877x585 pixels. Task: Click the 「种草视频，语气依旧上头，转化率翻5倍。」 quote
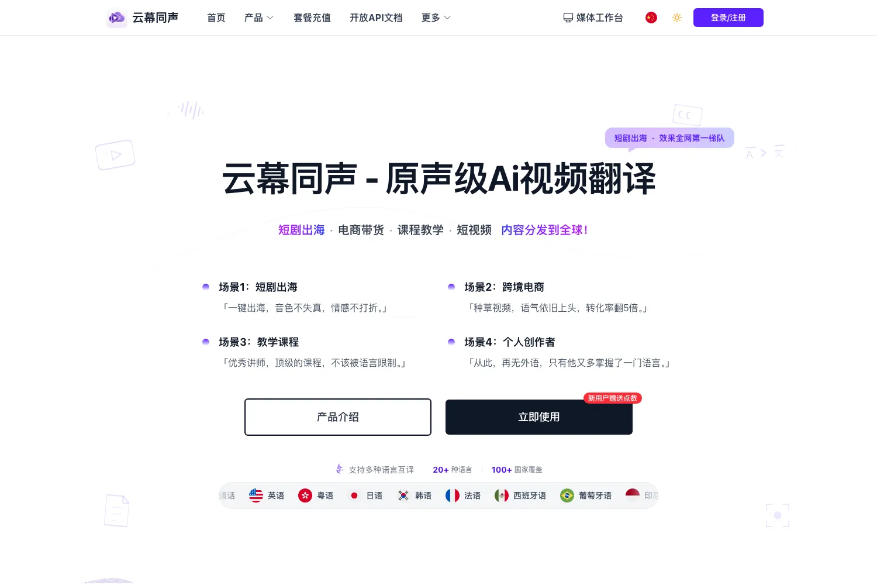557,308
